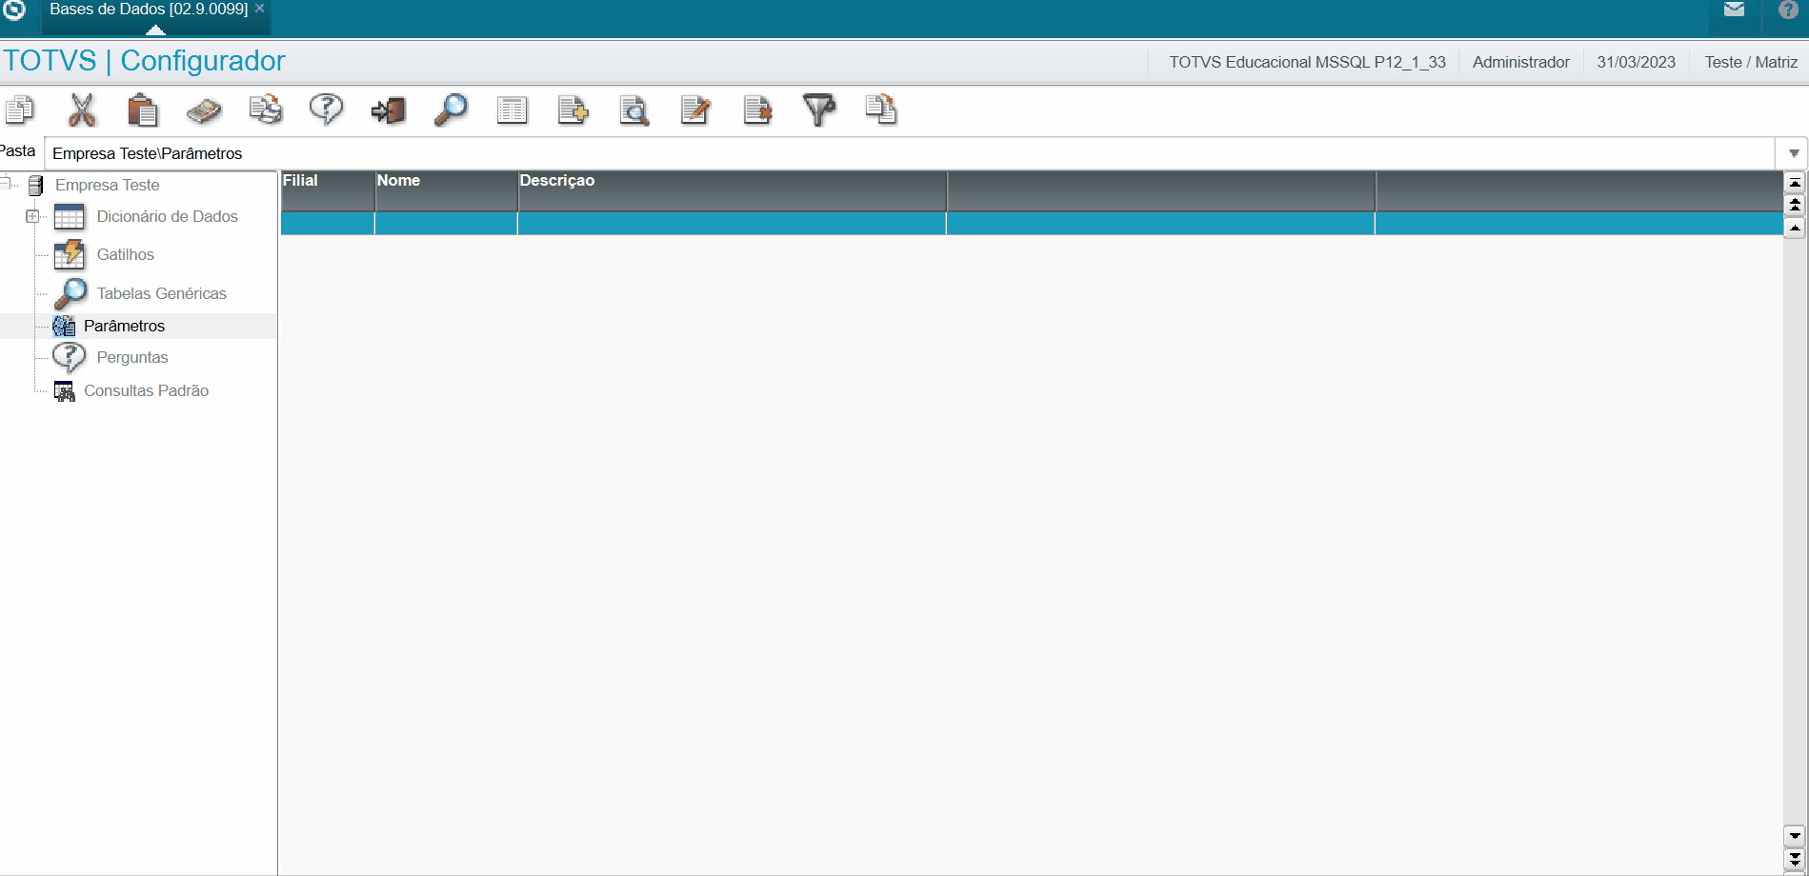This screenshot has width=1809, height=876.
Task: Page up using the grid scrollbar
Action: (1795, 205)
